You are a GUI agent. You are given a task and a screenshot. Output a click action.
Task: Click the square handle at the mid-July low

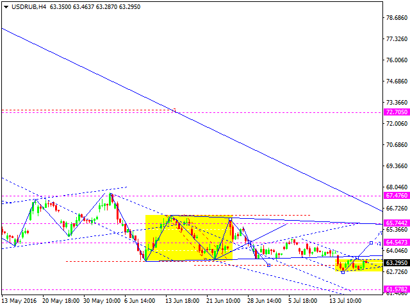[343, 272]
